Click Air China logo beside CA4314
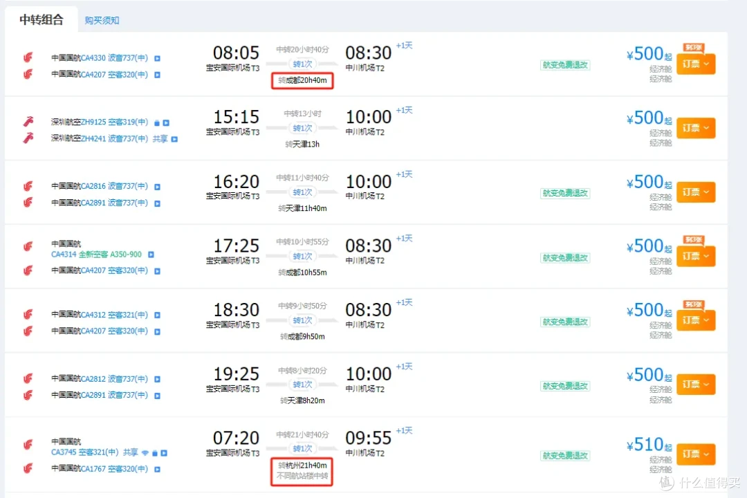747x498 pixels. tap(28, 246)
